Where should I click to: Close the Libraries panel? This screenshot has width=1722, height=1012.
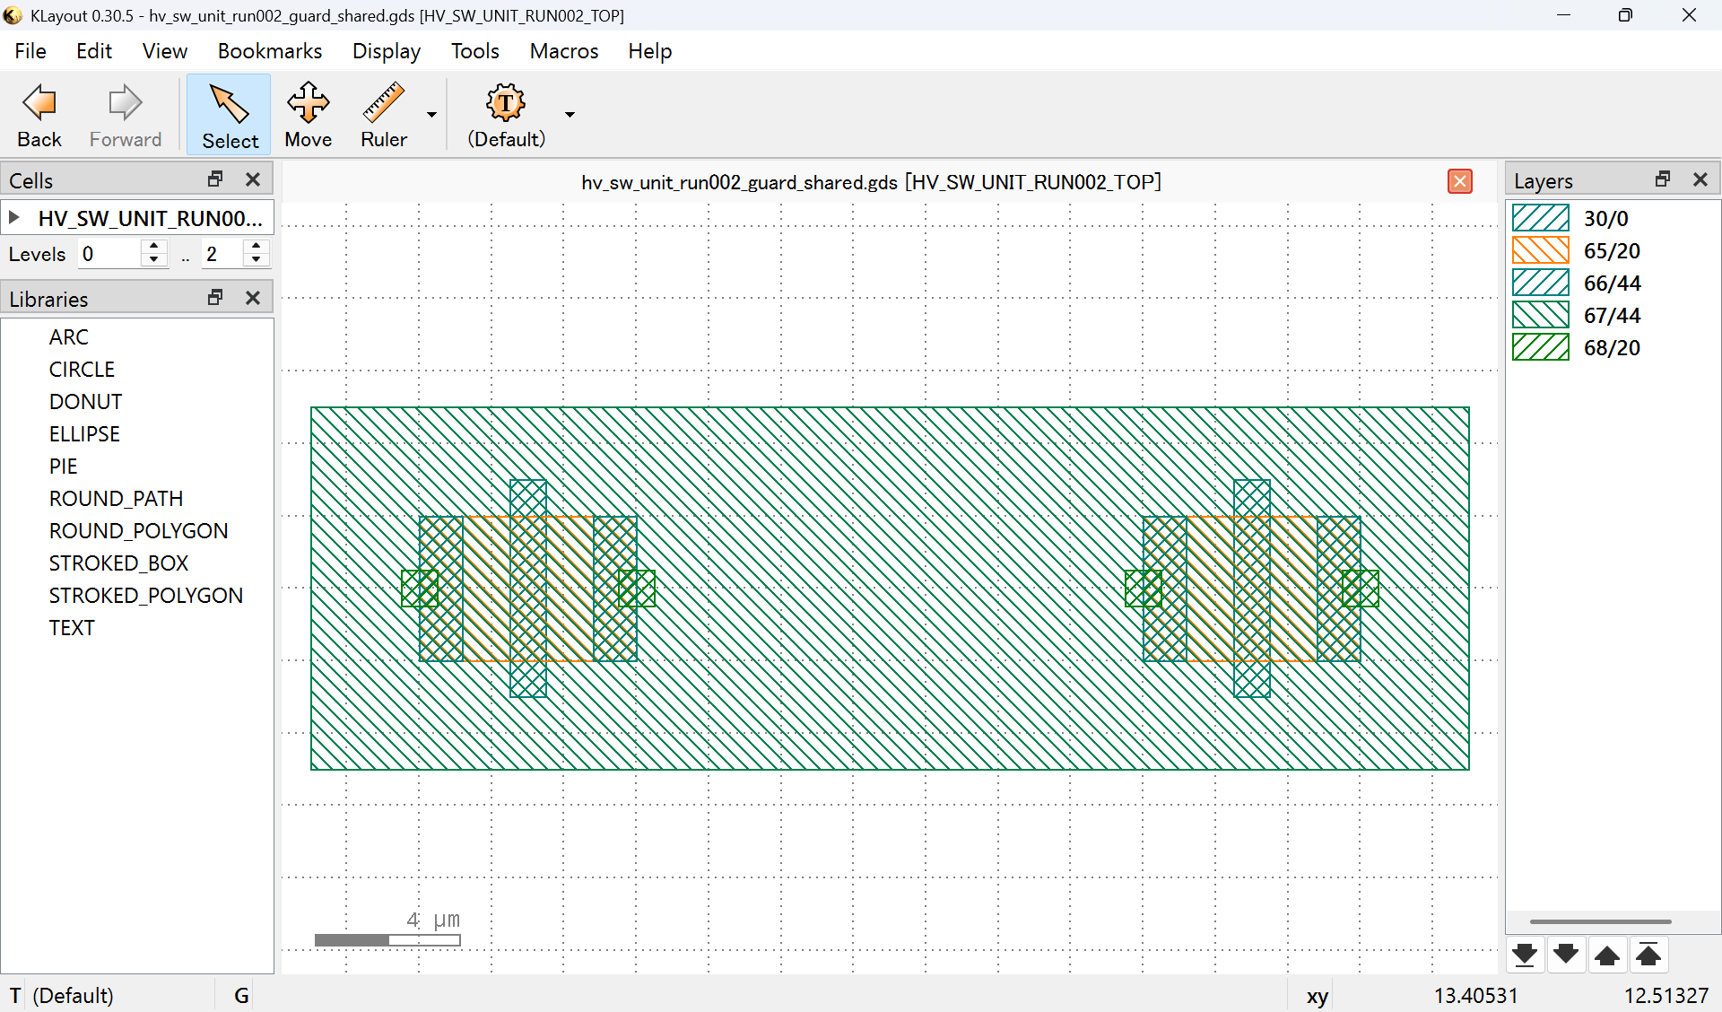253,298
